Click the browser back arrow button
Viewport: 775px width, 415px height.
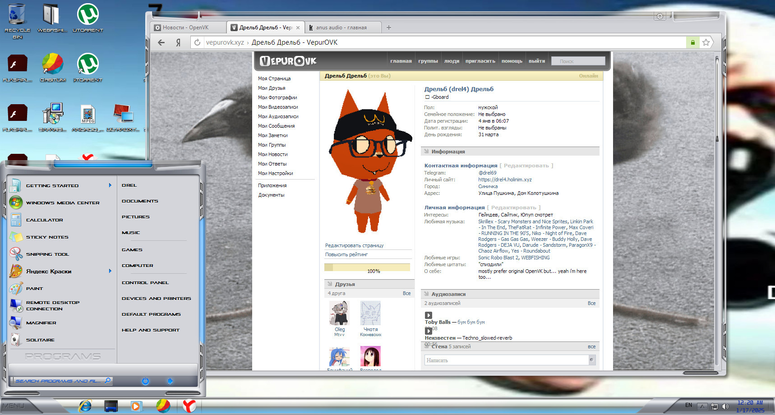(161, 42)
